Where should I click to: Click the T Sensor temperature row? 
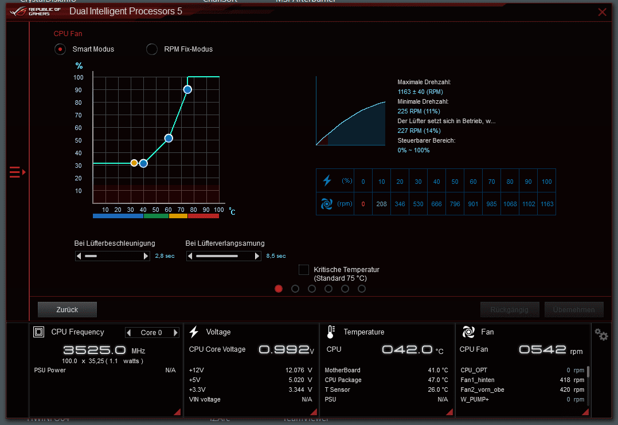[x=386, y=389]
